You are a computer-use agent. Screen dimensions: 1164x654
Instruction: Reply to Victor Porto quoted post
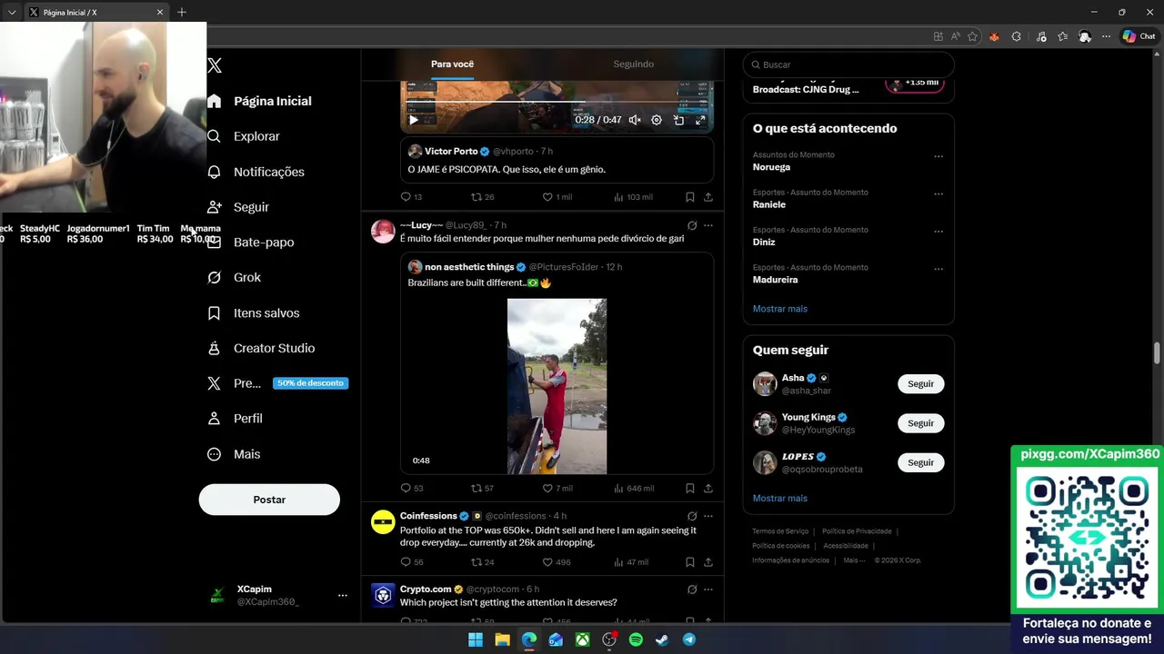tap(411, 196)
